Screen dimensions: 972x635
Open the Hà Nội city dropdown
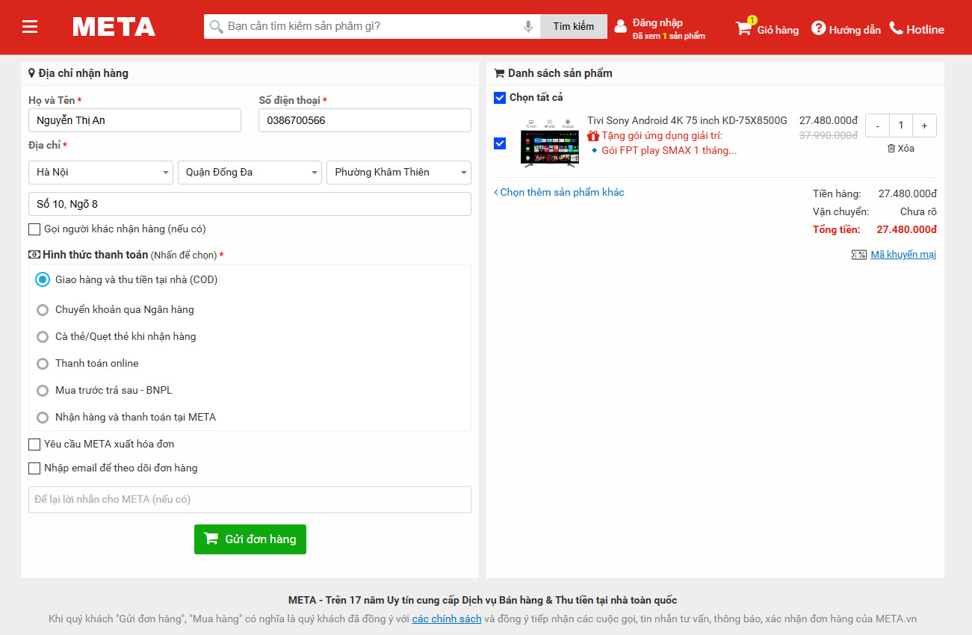[x=101, y=173]
